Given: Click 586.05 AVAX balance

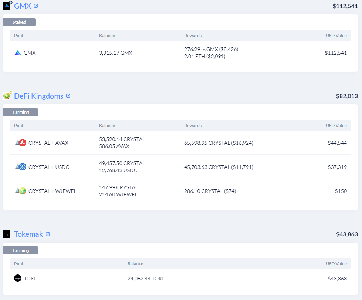Looking at the screenshot, I should click(114, 146).
